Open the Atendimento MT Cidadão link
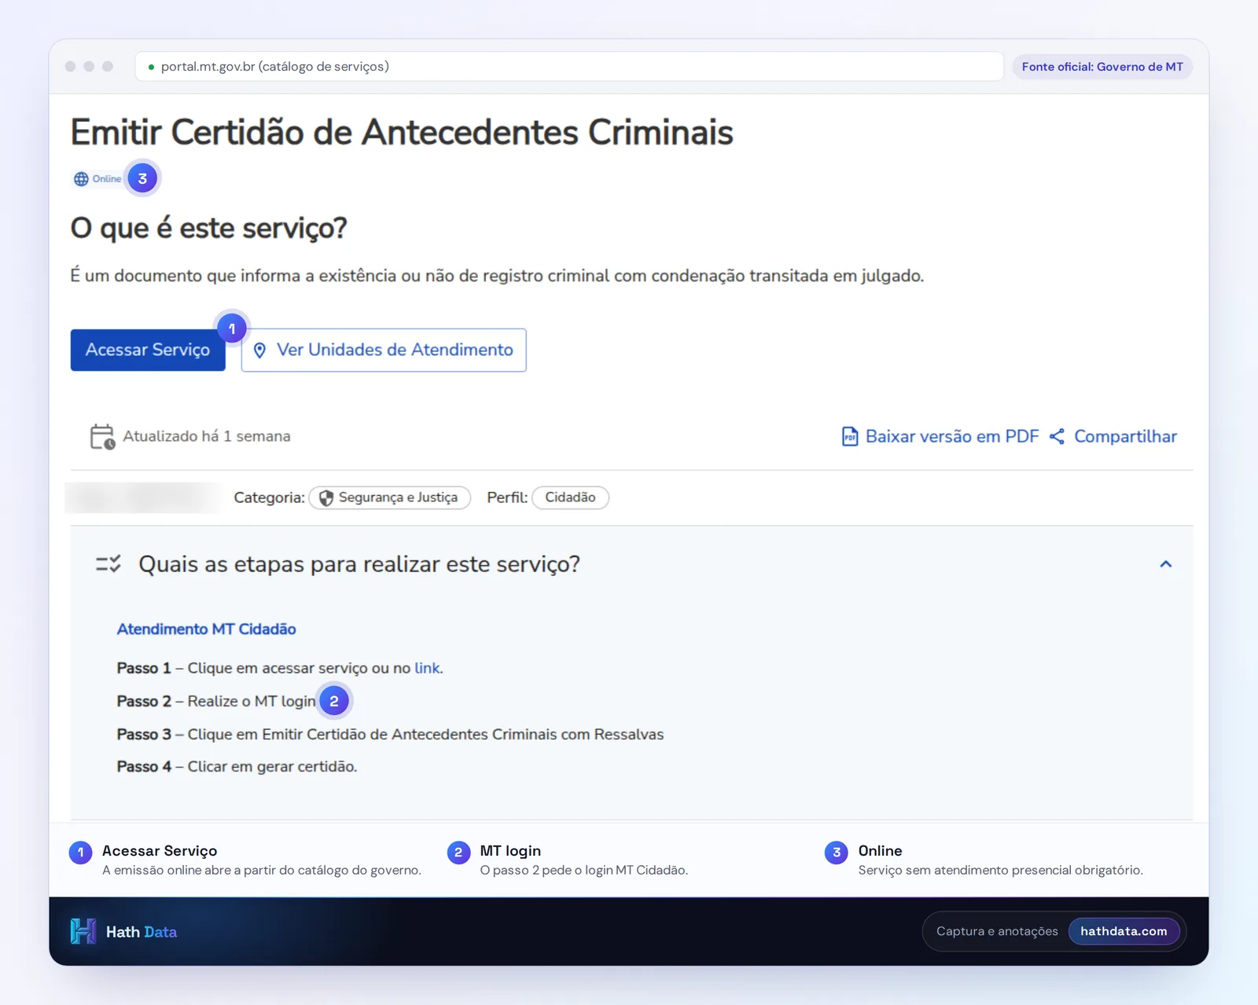This screenshot has height=1005, width=1258. coord(207,629)
